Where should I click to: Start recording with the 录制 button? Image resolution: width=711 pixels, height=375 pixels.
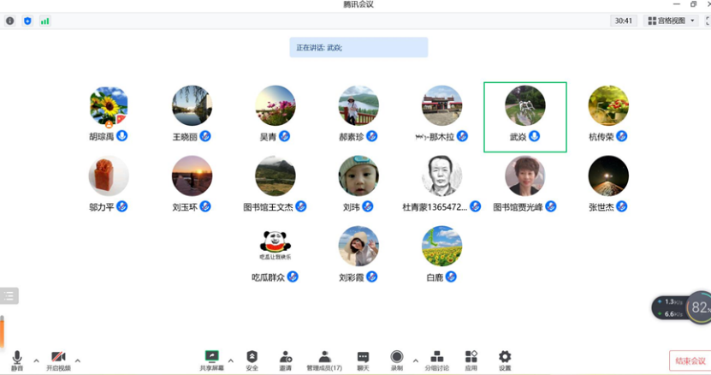tap(397, 359)
